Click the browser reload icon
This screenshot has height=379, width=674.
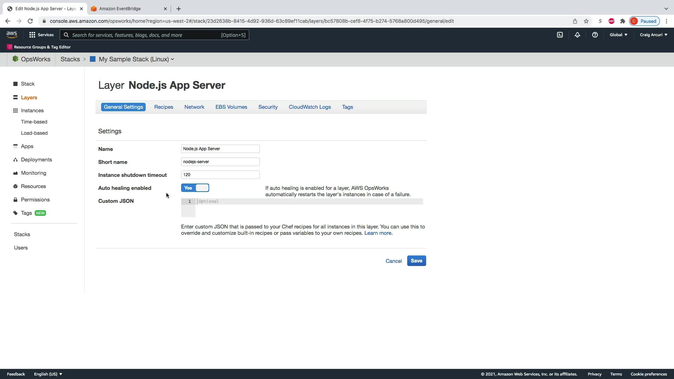30,21
